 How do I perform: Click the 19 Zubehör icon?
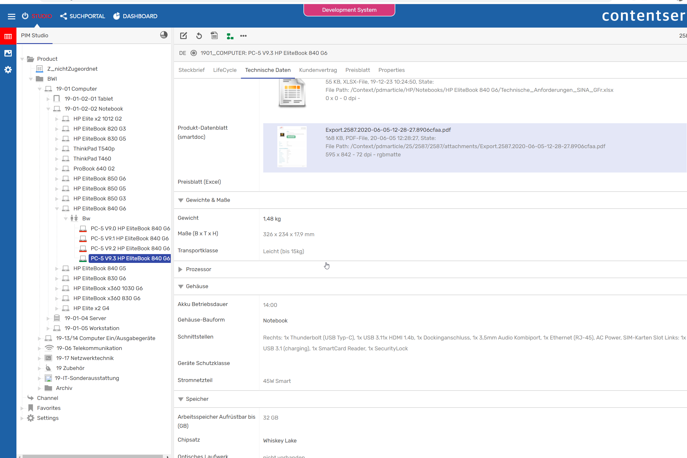pyautogui.click(x=48, y=368)
